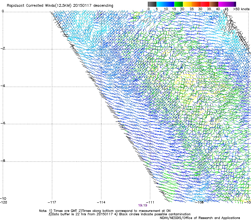Click the note '1) Times are GMT'
Viewport: 251px width, 220px height.
point(63,211)
